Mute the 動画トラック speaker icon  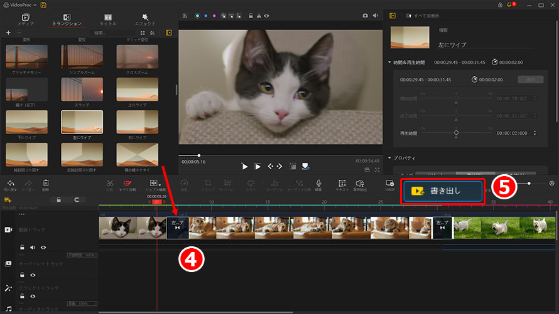pos(33,248)
